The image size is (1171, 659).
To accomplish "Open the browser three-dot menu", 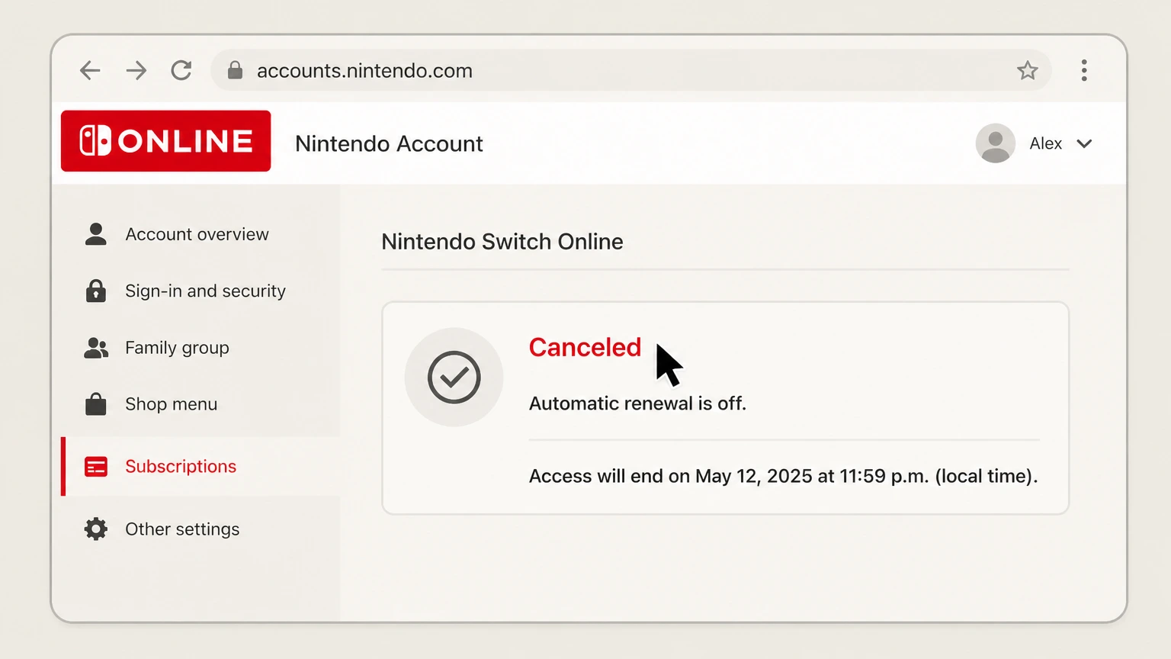I will [1084, 70].
